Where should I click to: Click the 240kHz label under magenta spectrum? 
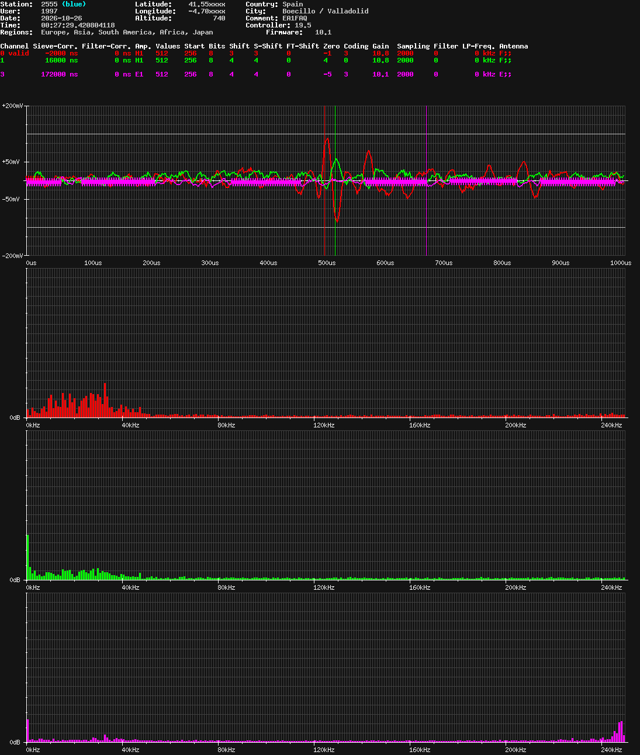(611, 750)
